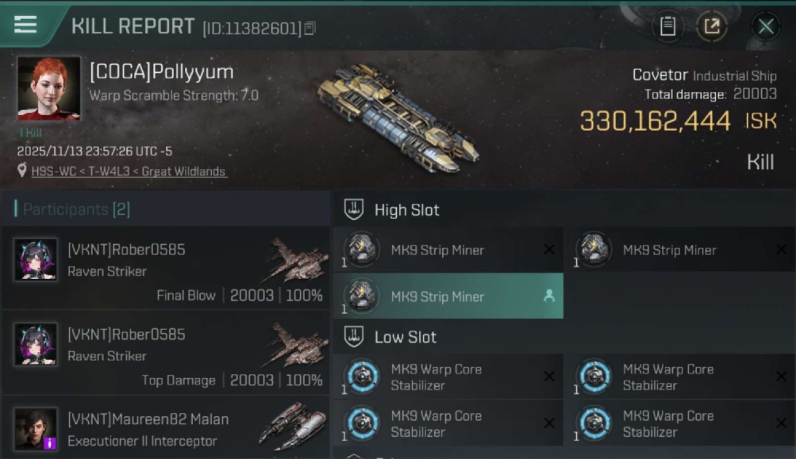Open the H9S-WC location link
796x459 pixels.
129,171
